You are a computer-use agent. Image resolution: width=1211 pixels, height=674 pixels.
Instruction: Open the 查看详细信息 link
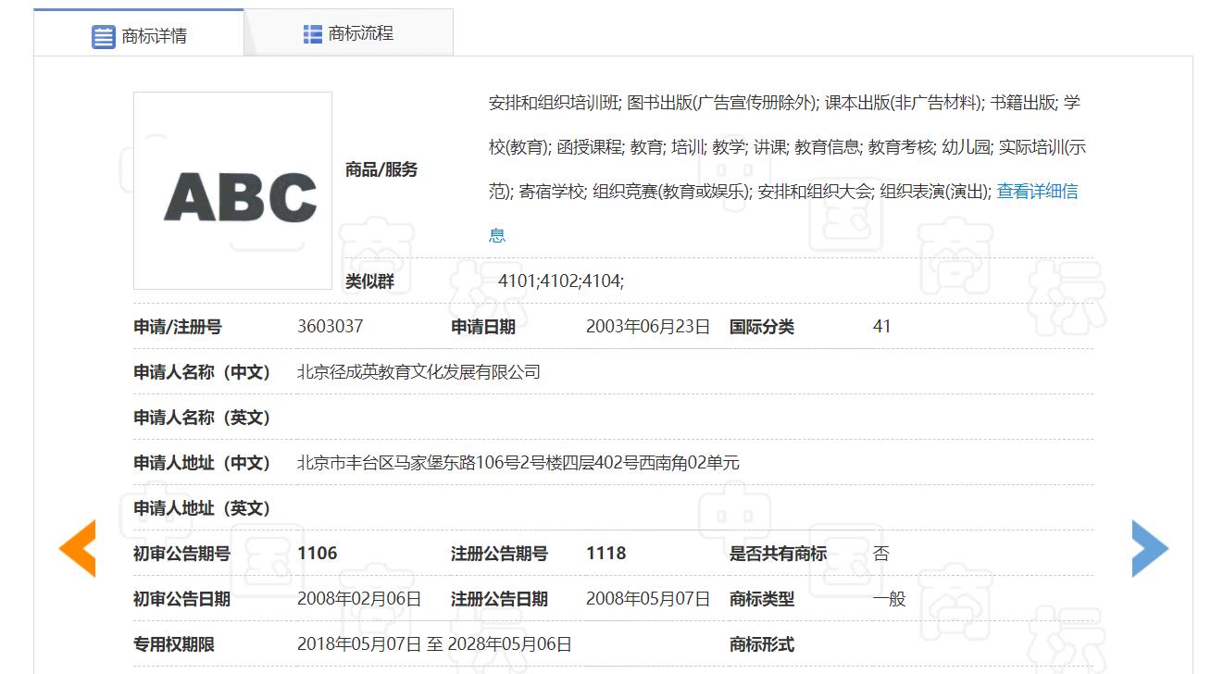pos(1039,191)
